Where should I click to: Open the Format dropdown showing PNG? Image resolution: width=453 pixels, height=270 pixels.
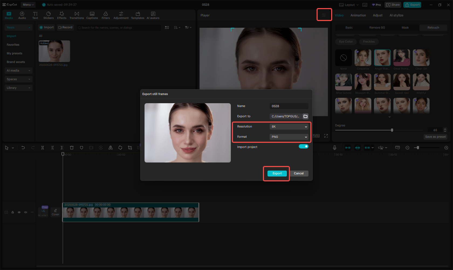(x=289, y=137)
